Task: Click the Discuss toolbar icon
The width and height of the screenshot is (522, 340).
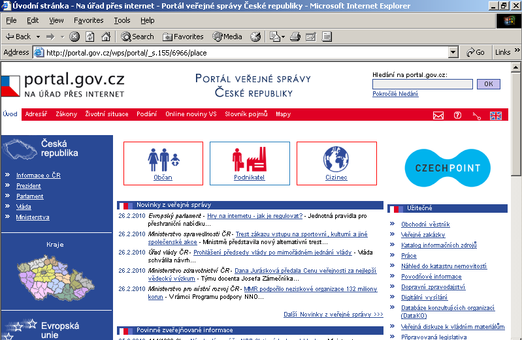Action: tap(327, 37)
